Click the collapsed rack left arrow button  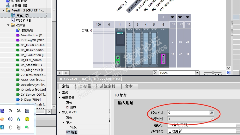coord(163,17)
